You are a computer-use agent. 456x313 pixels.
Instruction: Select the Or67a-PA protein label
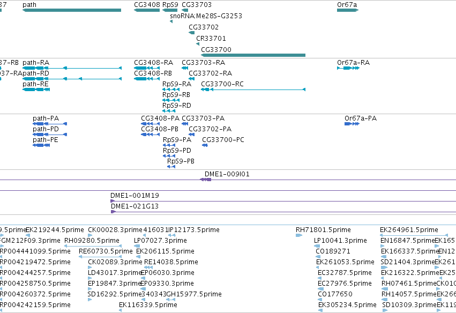click(361, 118)
